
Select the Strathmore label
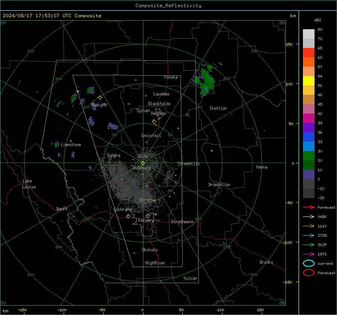click(x=182, y=222)
